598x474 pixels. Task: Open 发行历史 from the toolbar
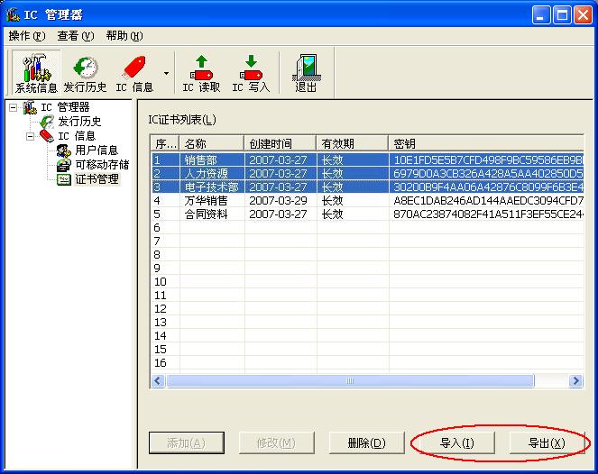85,72
